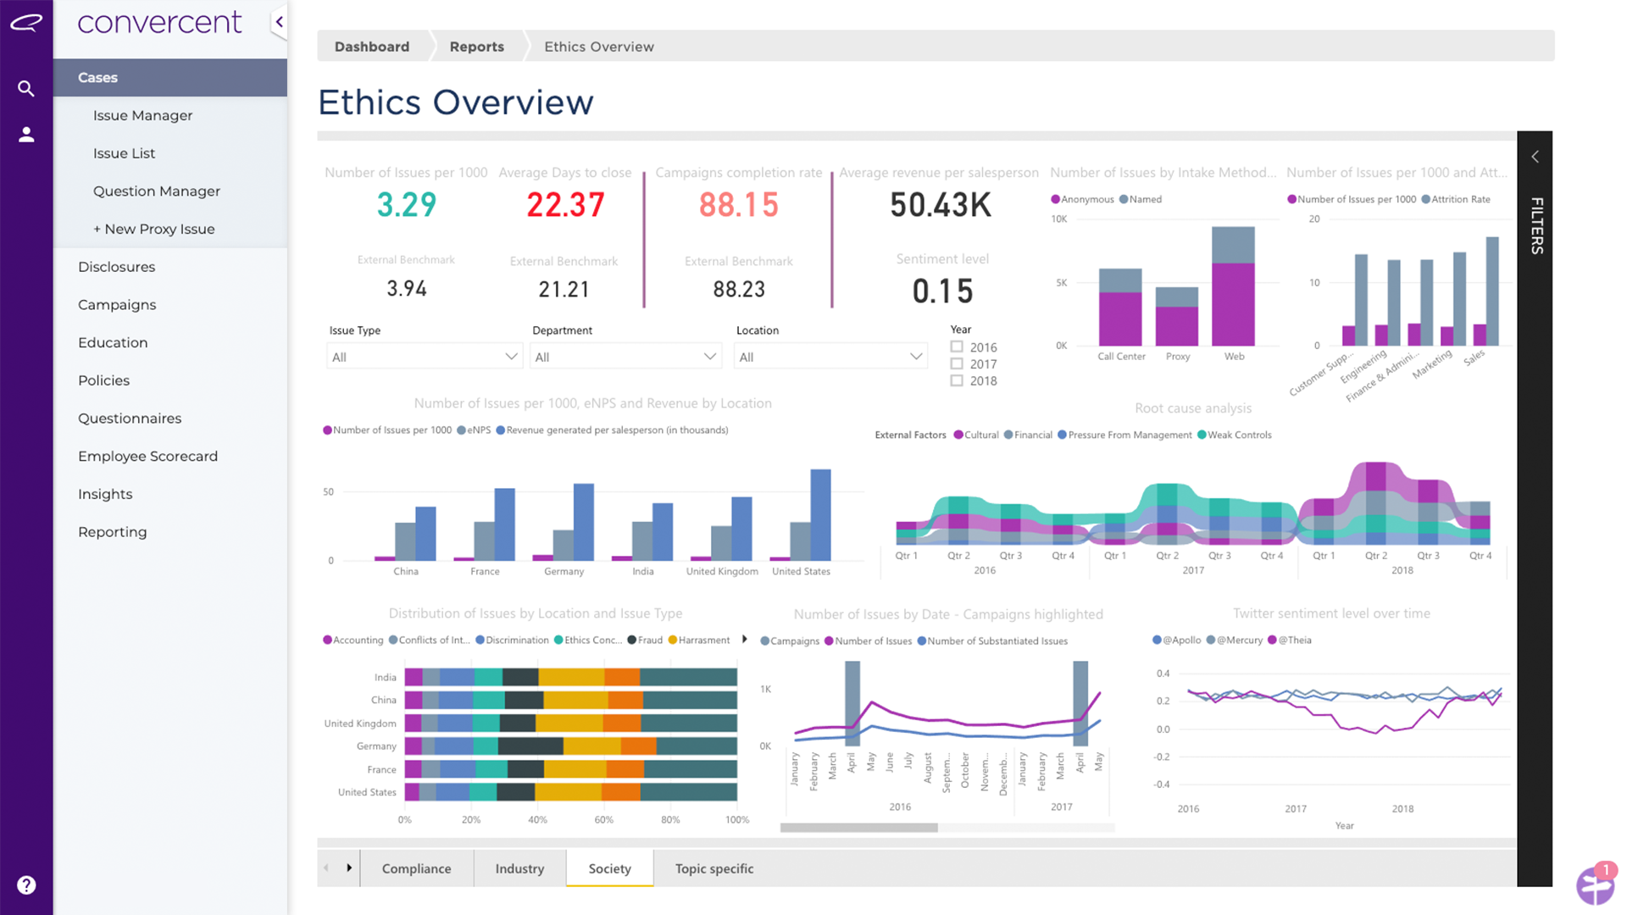Click the campaigns chart horizontal scrollbar
Screen dimensions: 1627x915
858,828
